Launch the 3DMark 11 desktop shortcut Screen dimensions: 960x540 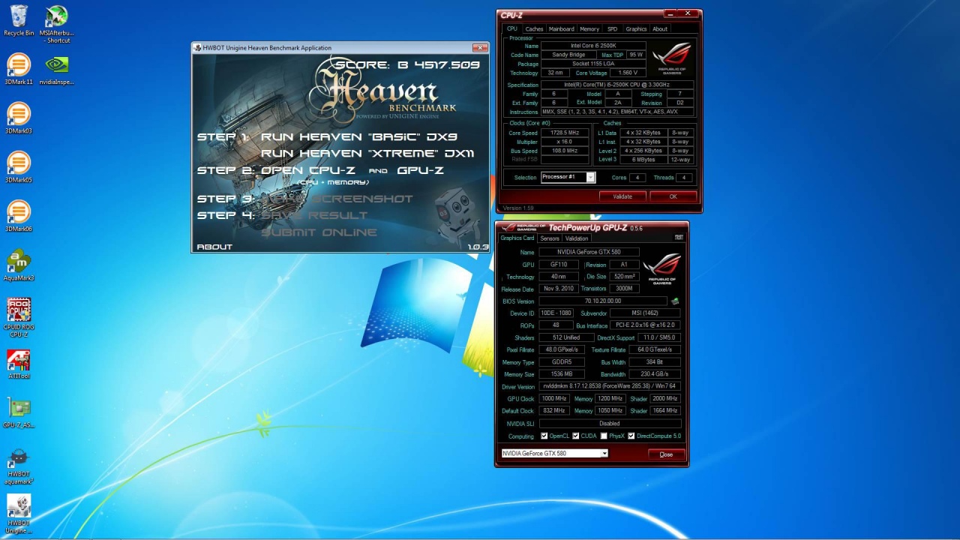[x=19, y=67]
